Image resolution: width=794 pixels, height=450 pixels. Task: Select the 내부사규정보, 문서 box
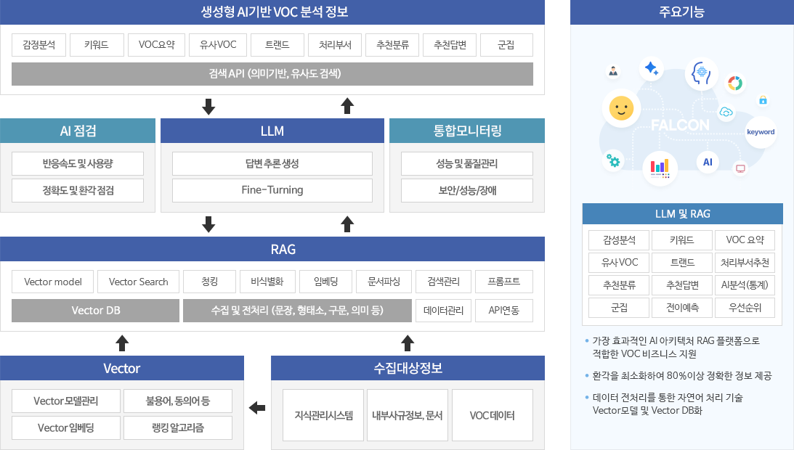407,415
